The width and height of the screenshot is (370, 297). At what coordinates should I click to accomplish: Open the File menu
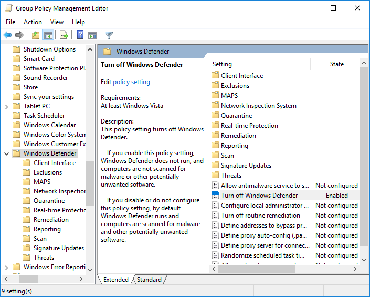pos(10,22)
